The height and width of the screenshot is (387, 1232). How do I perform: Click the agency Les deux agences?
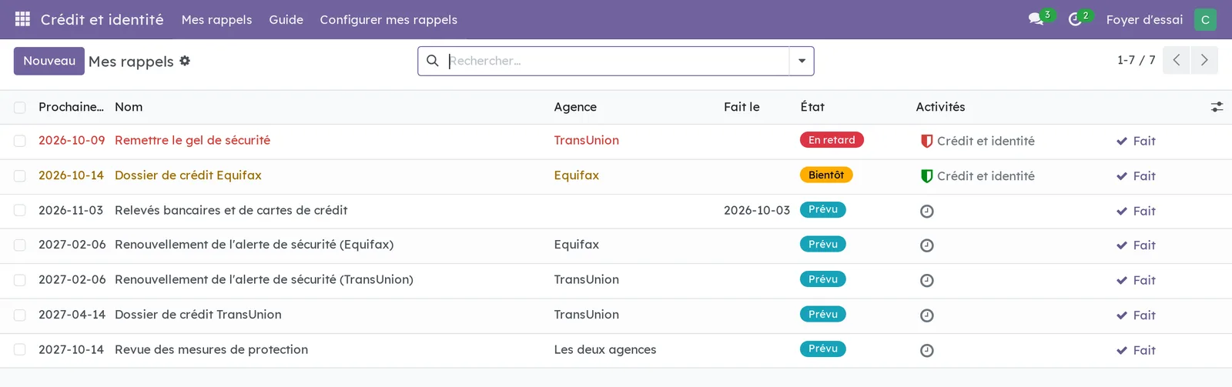[605, 349]
